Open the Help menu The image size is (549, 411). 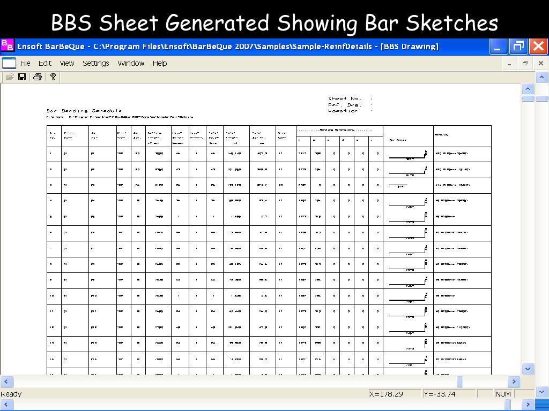(160, 63)
